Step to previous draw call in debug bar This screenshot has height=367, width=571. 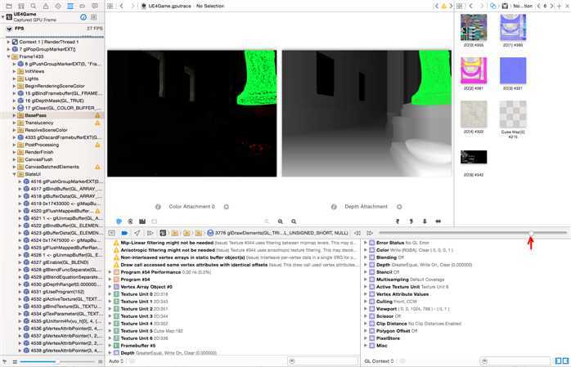click(x=357, y=233)
